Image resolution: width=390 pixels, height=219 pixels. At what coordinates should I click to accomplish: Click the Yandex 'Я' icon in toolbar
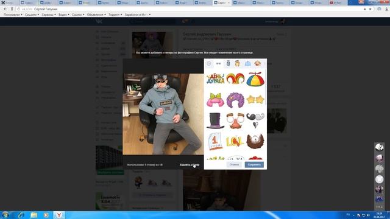pyautogui.click(x=12, y=9)
